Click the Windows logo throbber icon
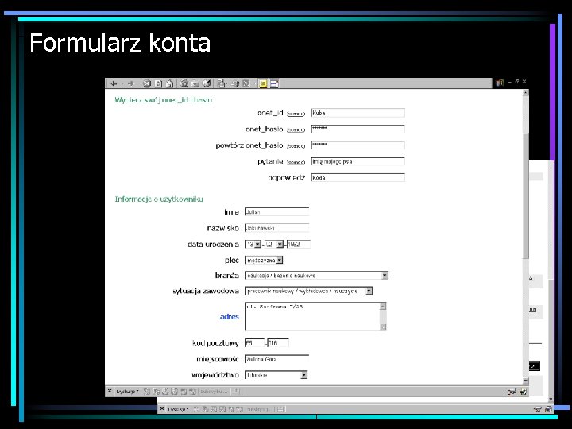Viewport: 572px width, 429px height. coord(500,83)
